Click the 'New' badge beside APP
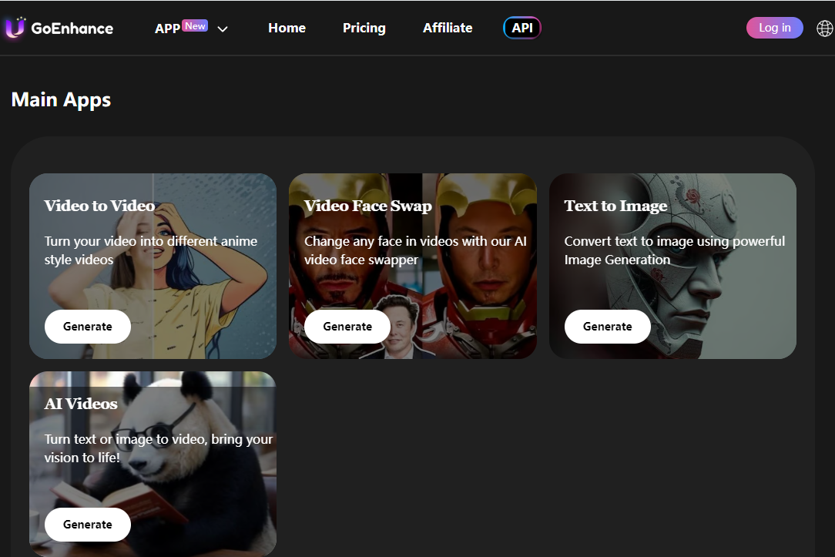This screenshot has width=835, height=557. point(195,26)
